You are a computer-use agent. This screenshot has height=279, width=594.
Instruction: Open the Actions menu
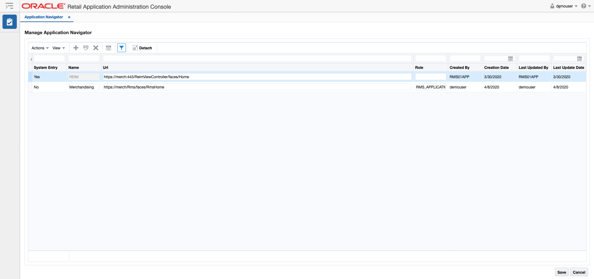coord(40,48)
